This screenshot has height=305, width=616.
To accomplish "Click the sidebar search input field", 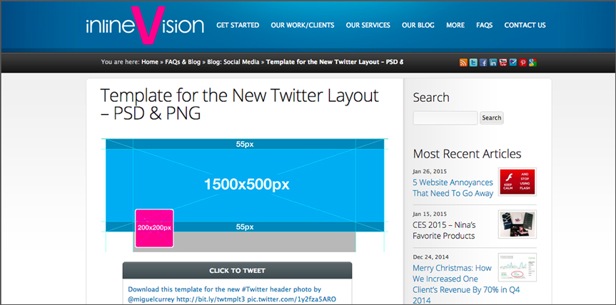I will pos(445,118).
